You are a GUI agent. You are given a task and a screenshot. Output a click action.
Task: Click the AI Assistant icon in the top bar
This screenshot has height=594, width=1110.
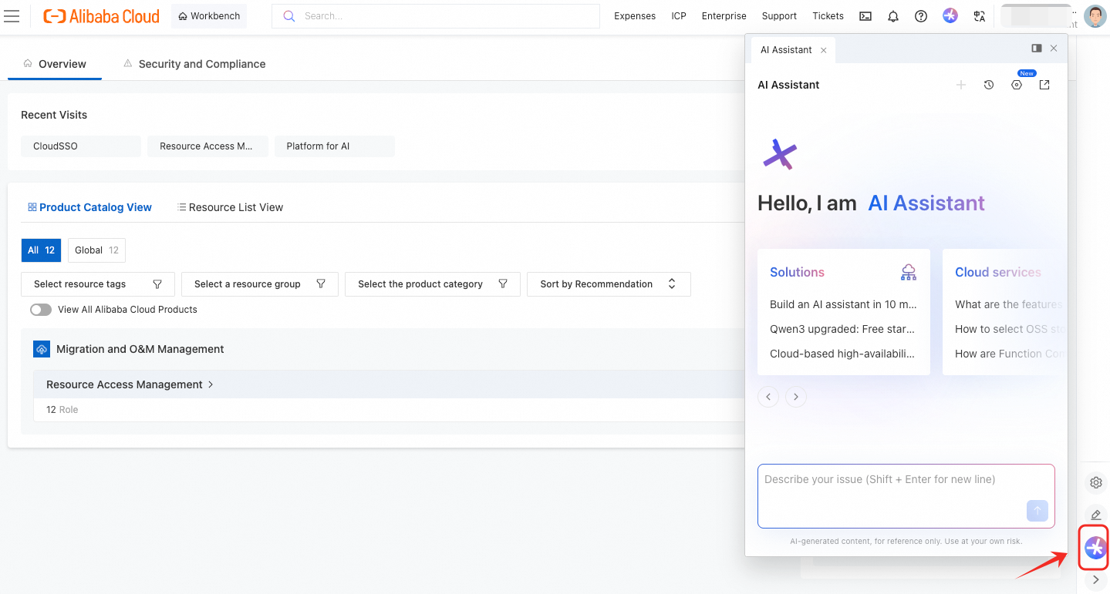pos(950,16)
